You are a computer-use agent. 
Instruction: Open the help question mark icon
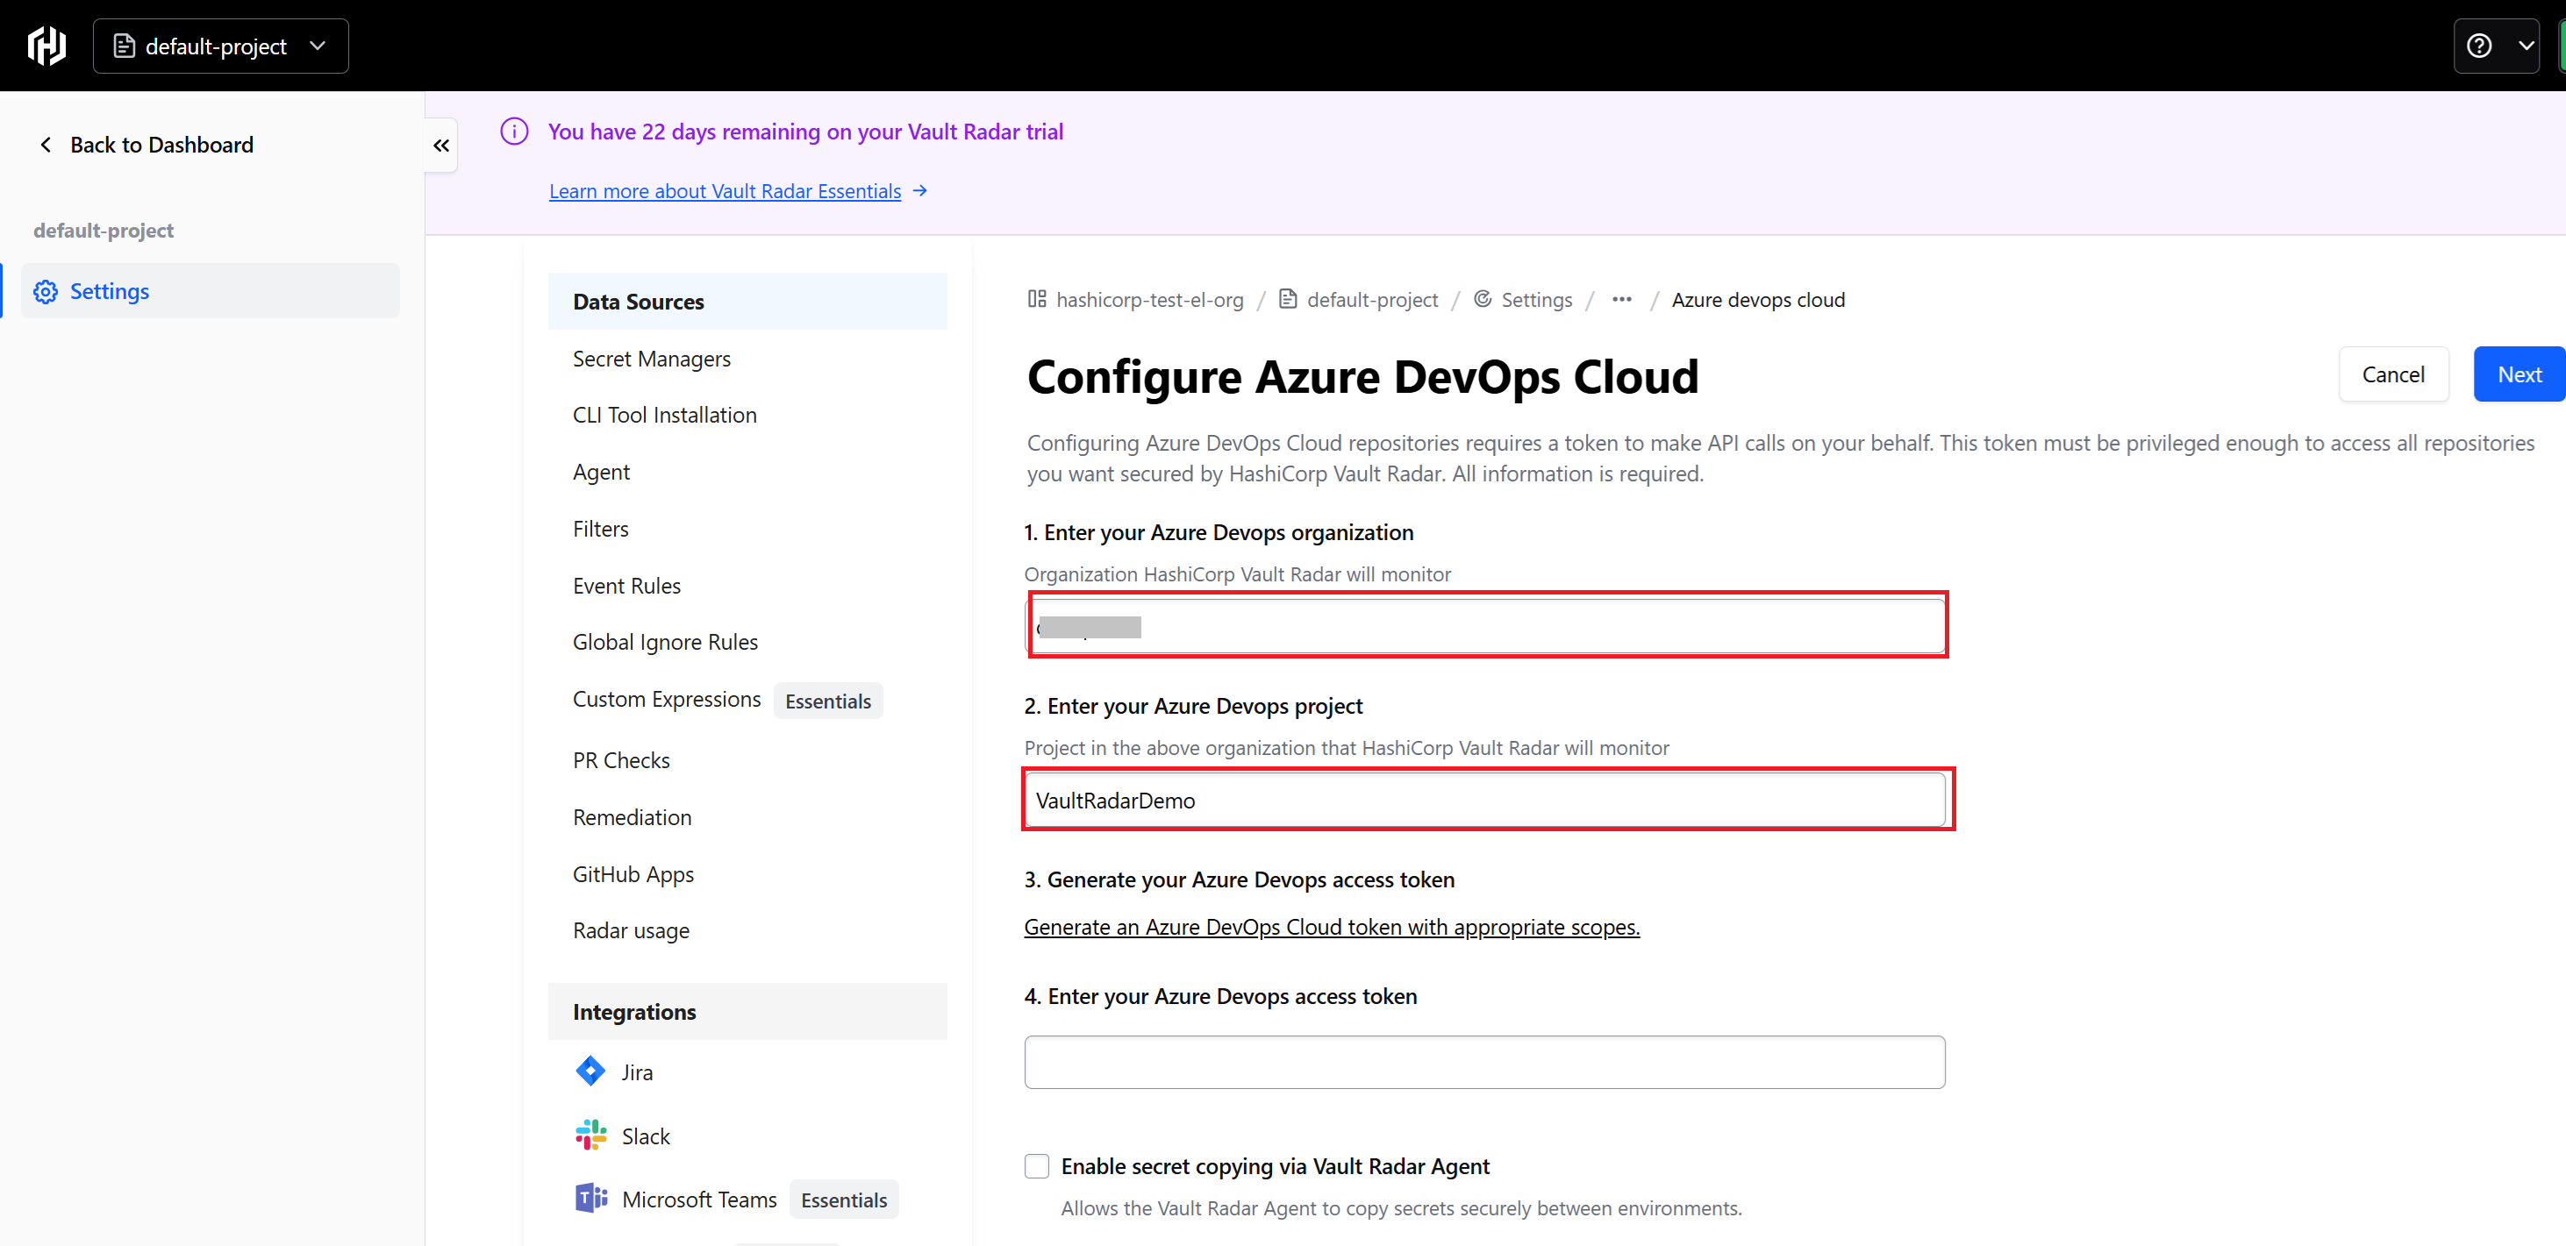pyautogui.click(x=2479, y=46)
